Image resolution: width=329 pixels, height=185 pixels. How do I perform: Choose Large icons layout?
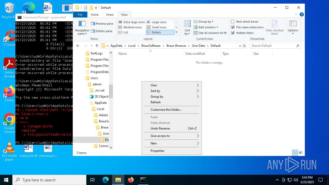tap(157, 22)
